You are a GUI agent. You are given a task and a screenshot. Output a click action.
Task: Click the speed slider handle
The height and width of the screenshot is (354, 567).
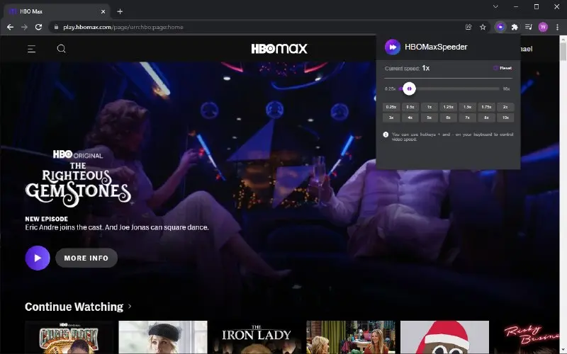pyautogui.click(x=409, y=89)
